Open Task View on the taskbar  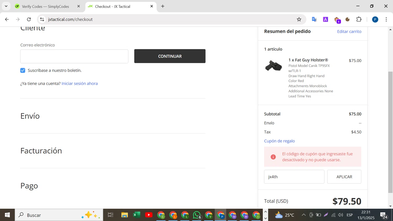(x=111, y=215)
